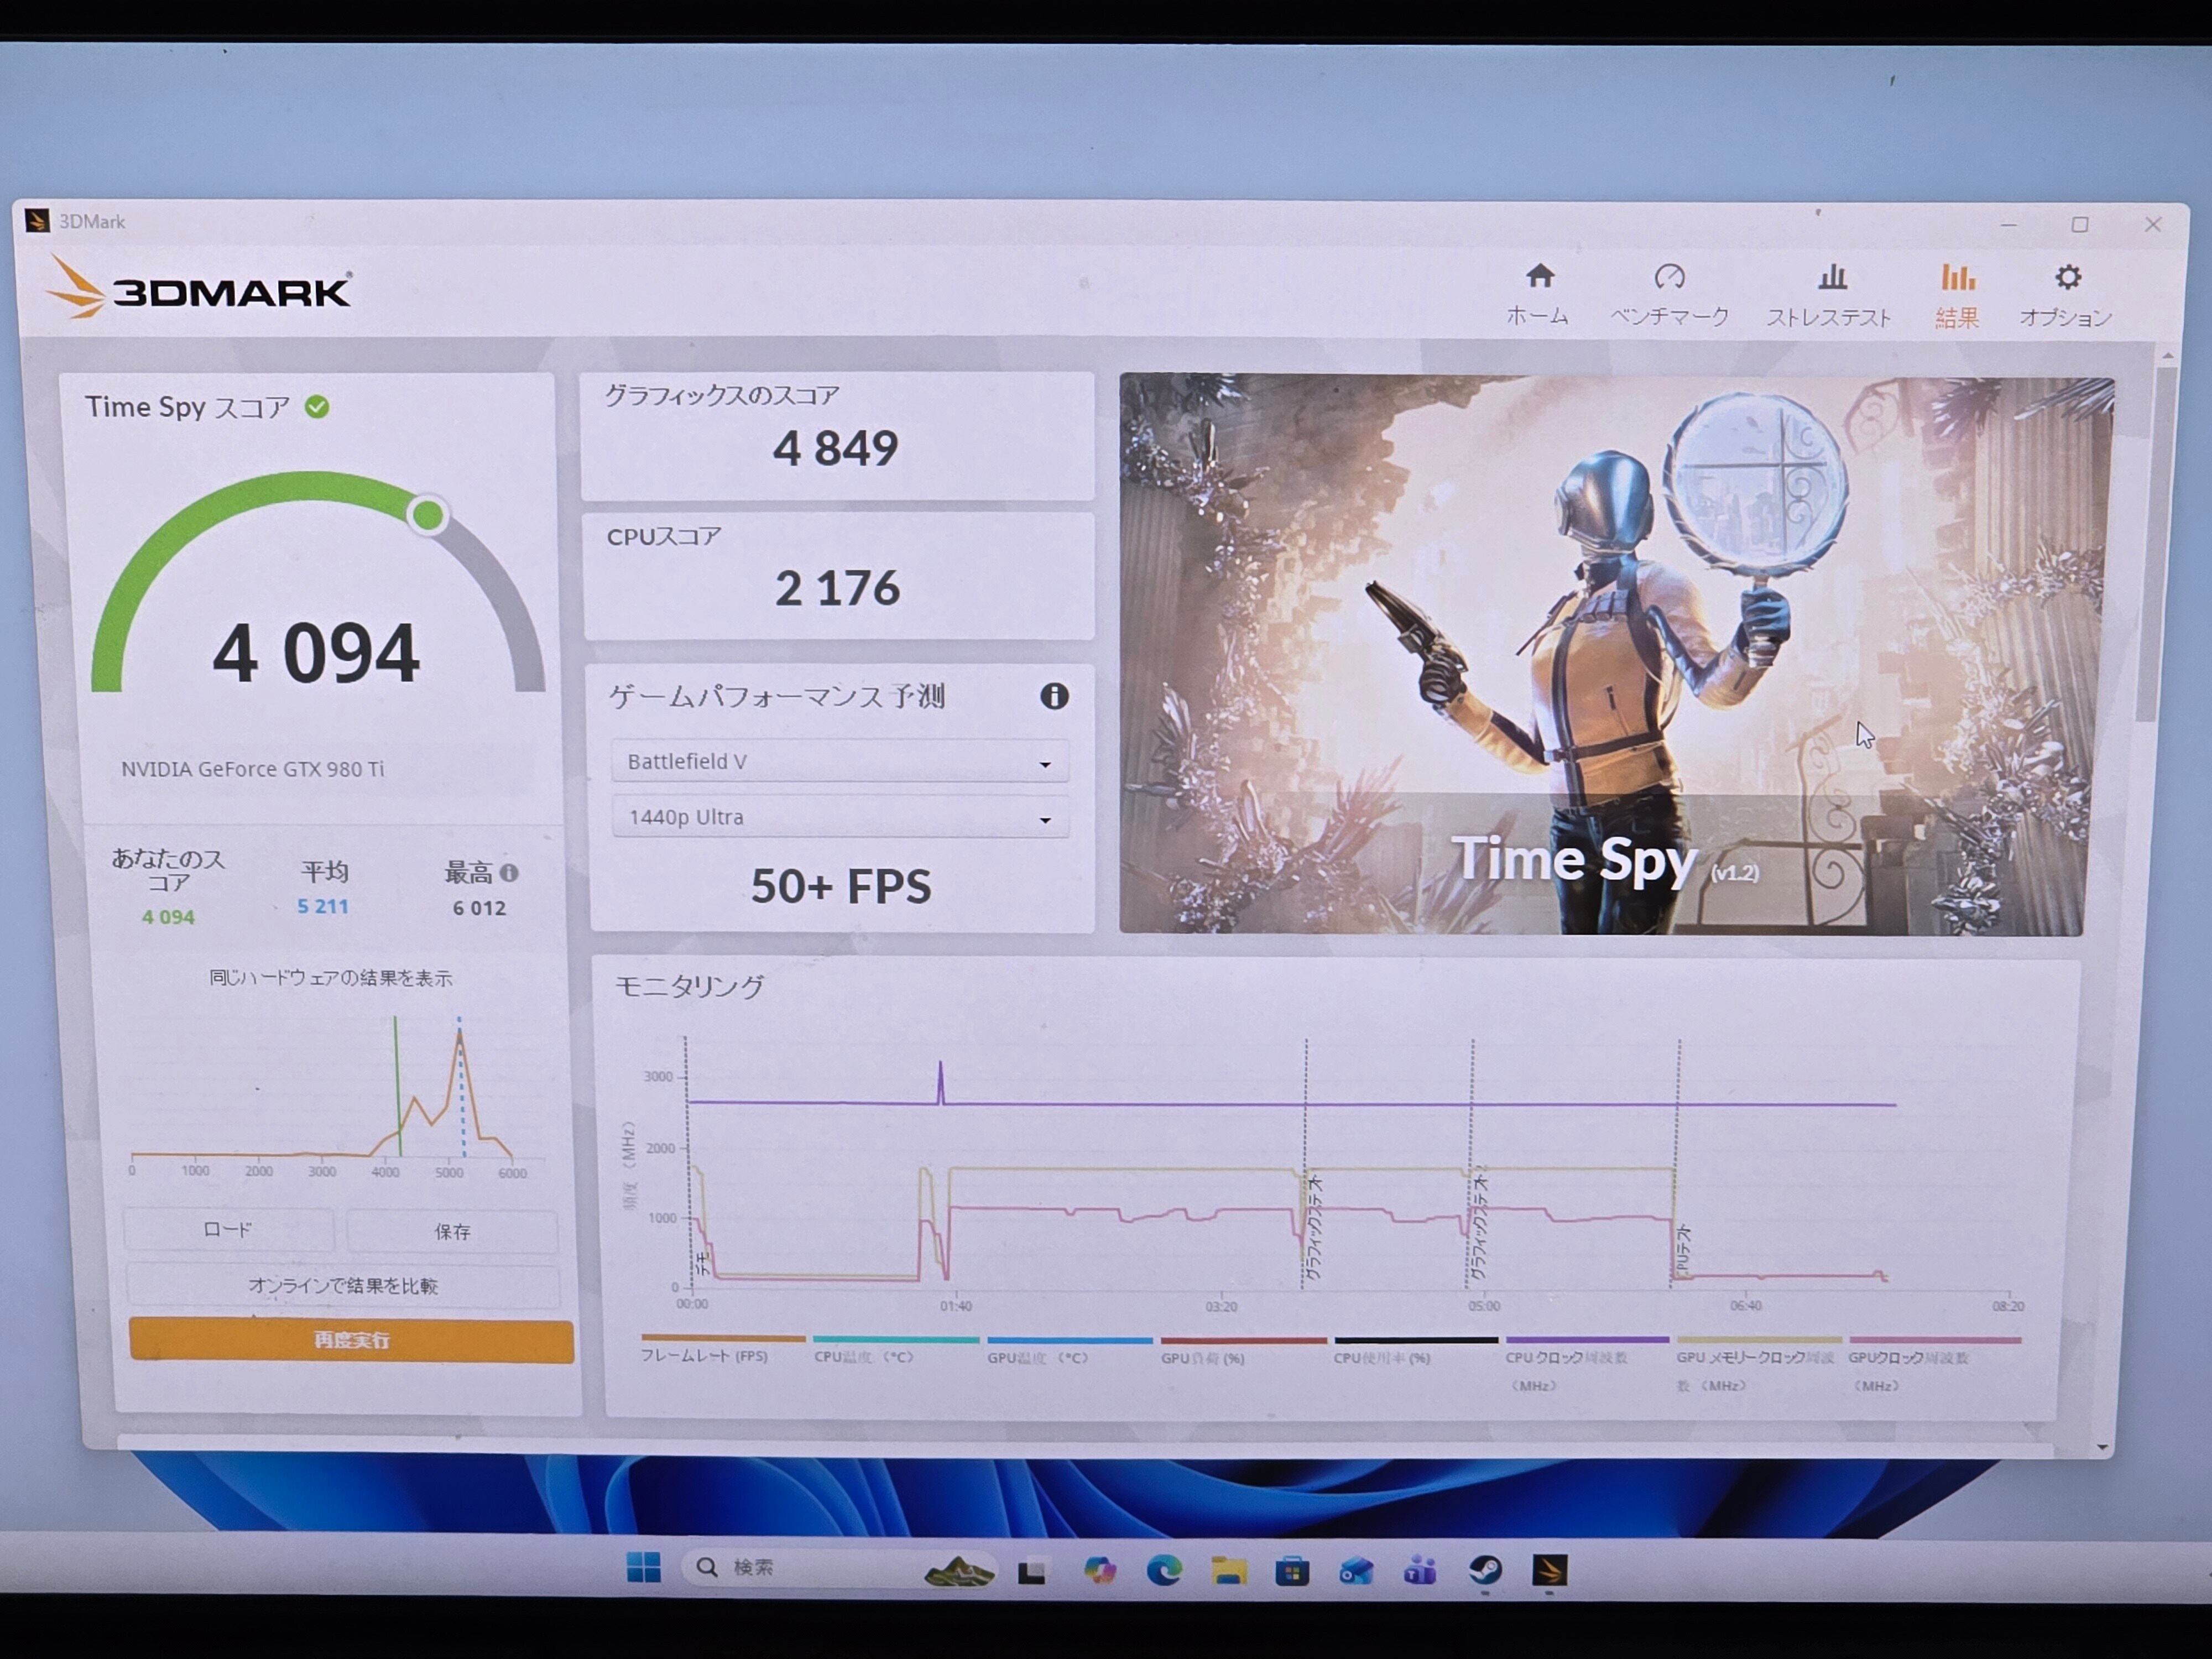Click the info icon beside 最高
This screenshot has height=1659, width=2212.
(x=509, y=873)
